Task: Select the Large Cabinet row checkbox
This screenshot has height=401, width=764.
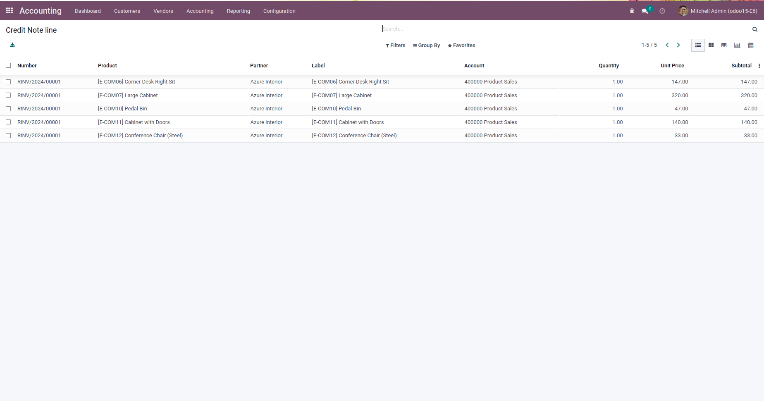Action: pos(8,95)
